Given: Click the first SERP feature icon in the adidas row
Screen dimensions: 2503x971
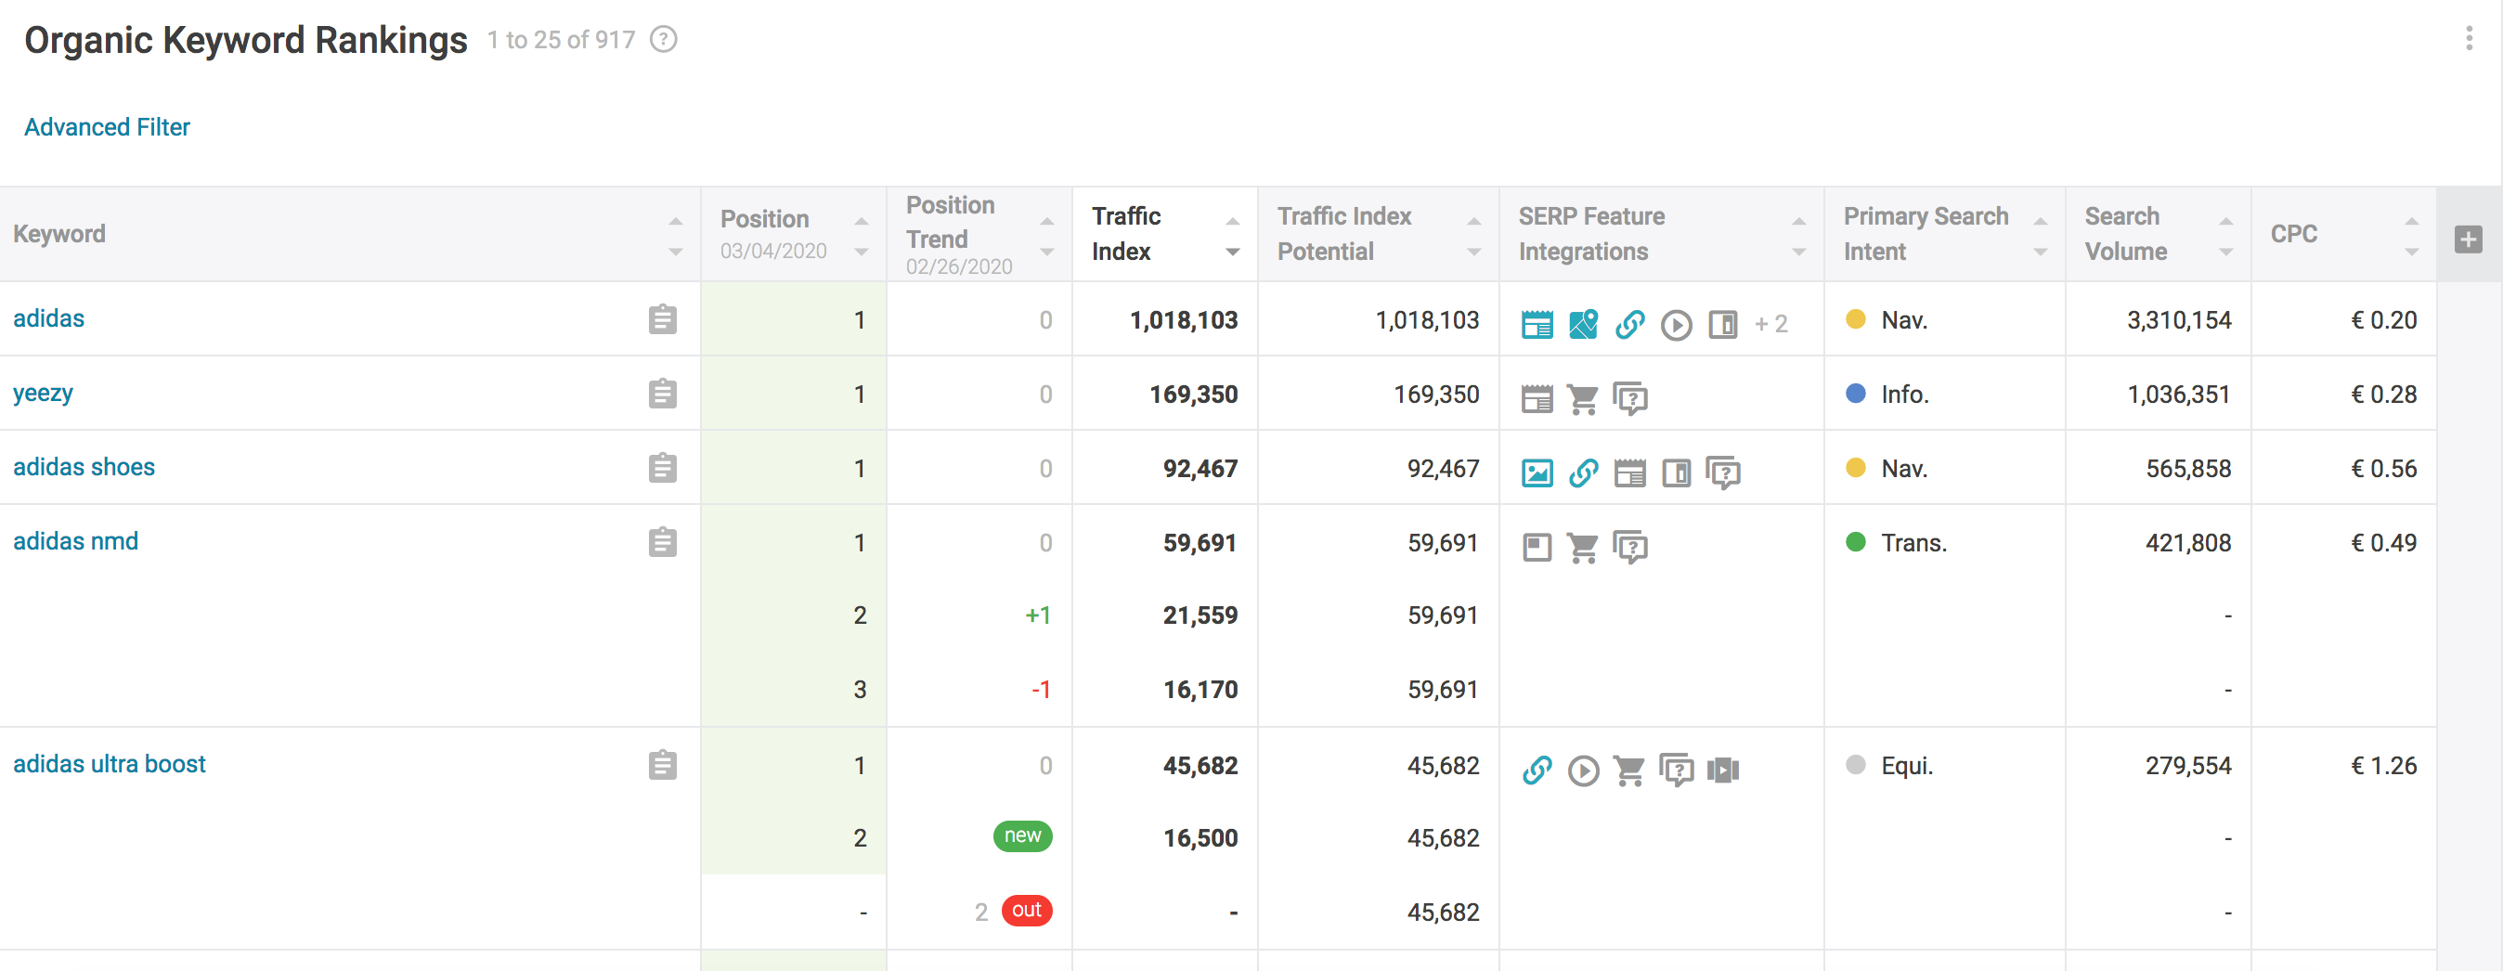Looking at the screenshot, I should (x=1537, y=324).
